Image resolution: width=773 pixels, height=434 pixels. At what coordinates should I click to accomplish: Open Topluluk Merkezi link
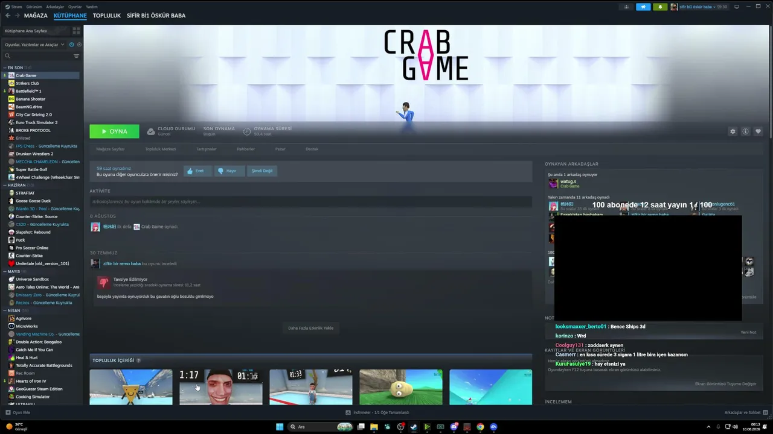point(160,149)
